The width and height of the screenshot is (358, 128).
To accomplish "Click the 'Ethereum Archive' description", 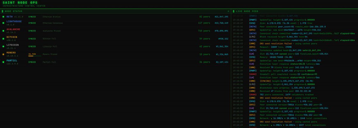I will 51,17.
